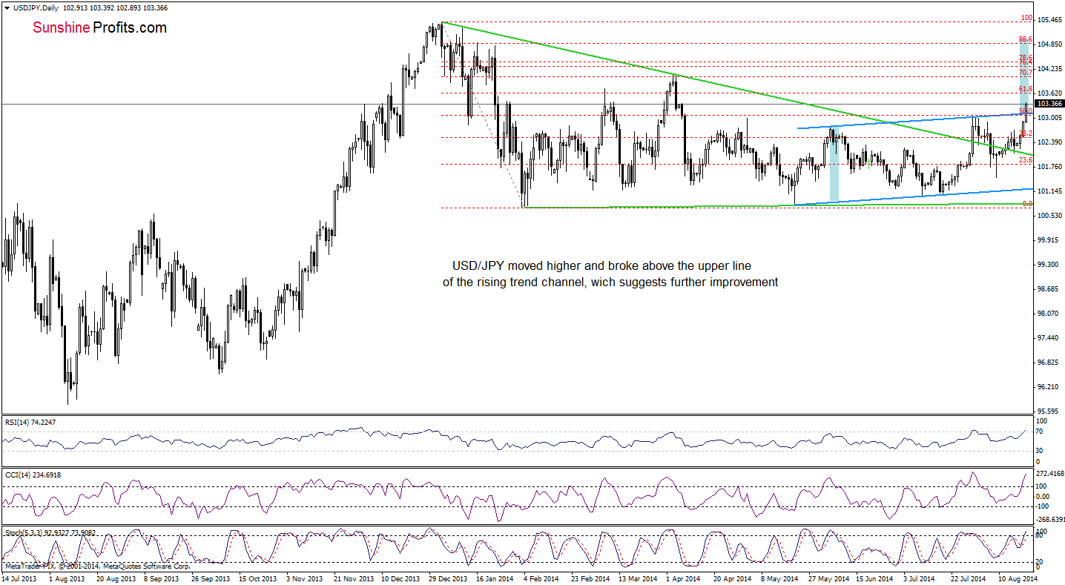Click the chart annotation about USD/JPY moving higher
1065x585 pixels.
pyautogui.click(x=610, y=274)
